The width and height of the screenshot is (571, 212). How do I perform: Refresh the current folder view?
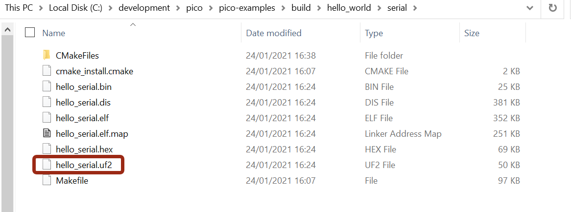tap(553, 8)
